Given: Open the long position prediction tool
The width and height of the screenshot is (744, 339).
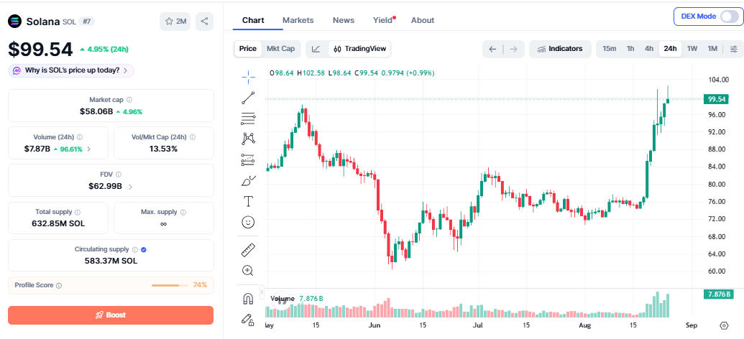Looking at the screenshot, I should [248, 159].
